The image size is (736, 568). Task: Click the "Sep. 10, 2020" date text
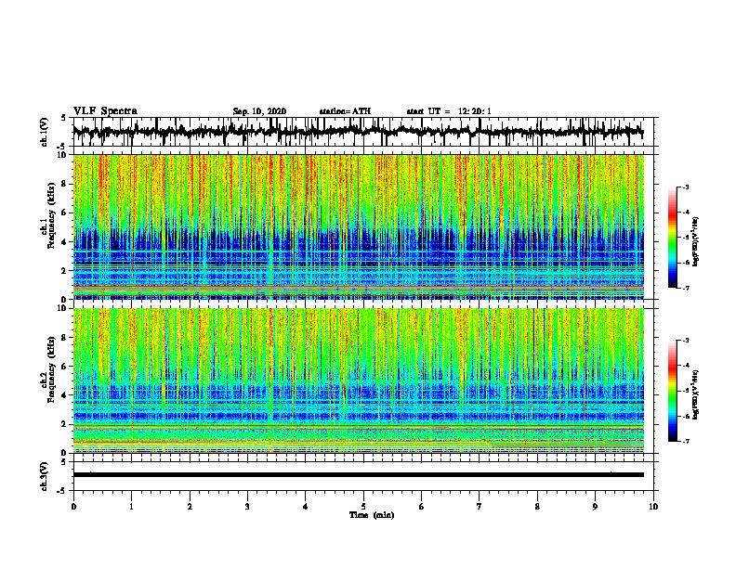click(259, 111)
